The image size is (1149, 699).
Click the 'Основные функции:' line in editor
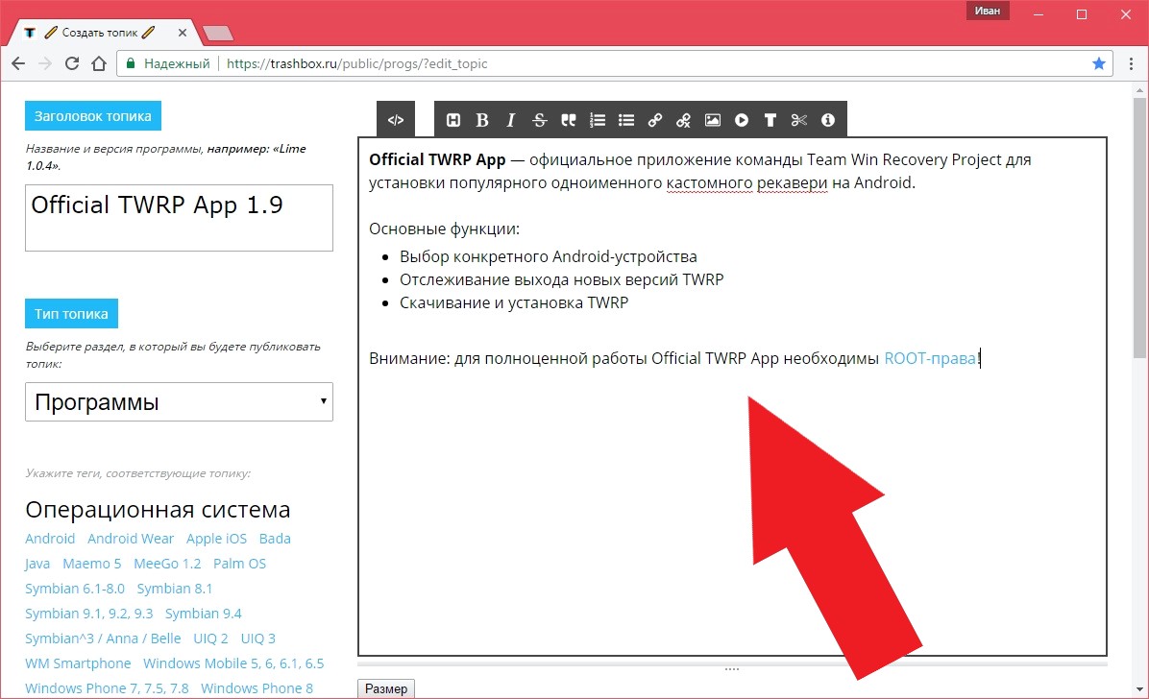(444, 229)
